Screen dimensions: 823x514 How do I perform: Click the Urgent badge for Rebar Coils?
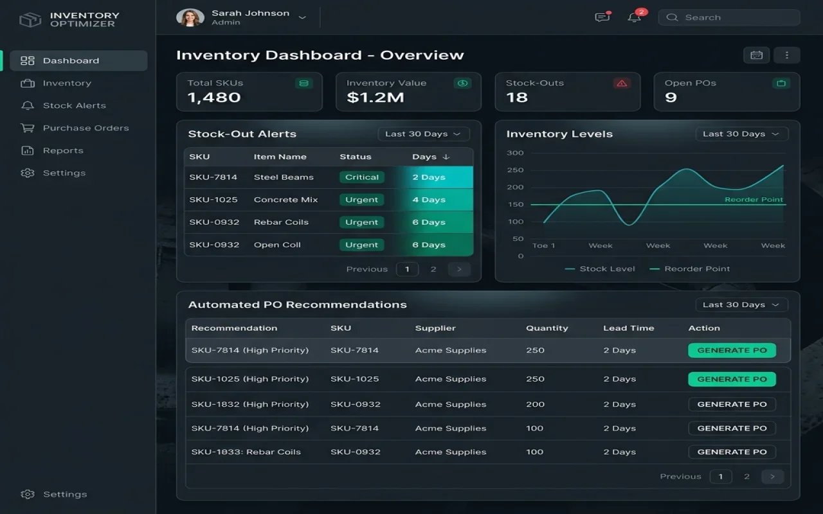point(362,223)
